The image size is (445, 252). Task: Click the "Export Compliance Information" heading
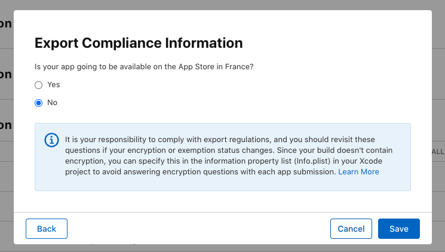(139, 43)
